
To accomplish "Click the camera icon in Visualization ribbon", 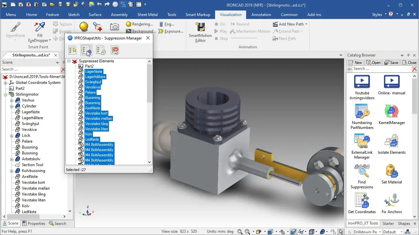I will 114,27.
